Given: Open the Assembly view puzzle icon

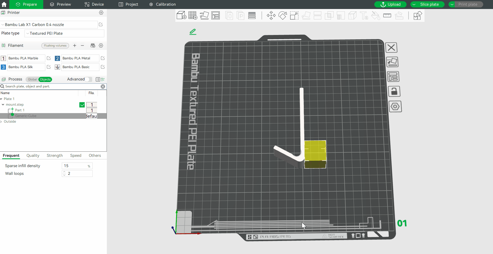Looking at the screenshot, I should pos(418,15).
